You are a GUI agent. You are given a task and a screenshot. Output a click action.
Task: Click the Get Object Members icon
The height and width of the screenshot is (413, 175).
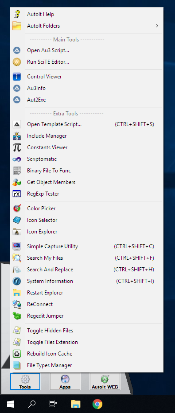17,182
